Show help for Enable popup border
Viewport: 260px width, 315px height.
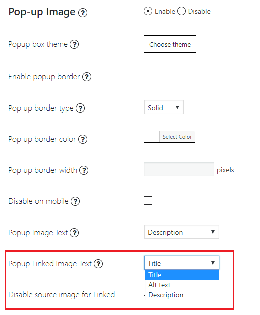click(x=87, y=77)
